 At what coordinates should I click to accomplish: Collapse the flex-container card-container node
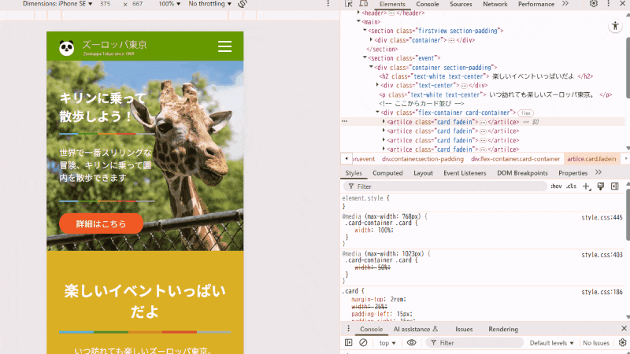[378, 112]
